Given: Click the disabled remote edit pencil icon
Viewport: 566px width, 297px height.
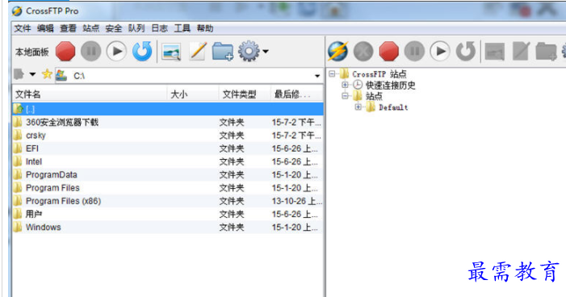Looking at the screenshot, I should click(x=522, y=51).
